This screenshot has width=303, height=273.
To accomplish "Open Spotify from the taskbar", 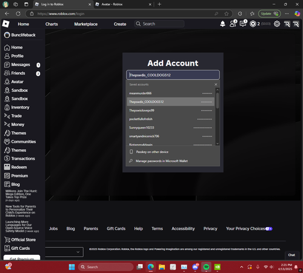I will (206, 267).
